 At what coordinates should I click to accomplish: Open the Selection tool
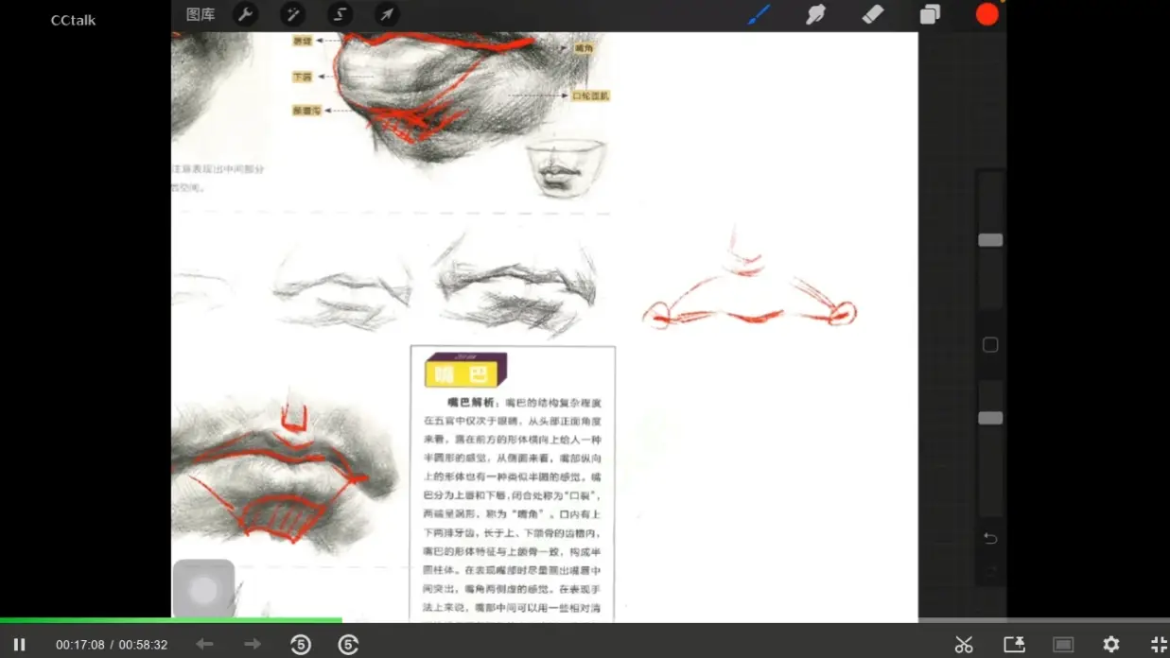tap(340, 14)
